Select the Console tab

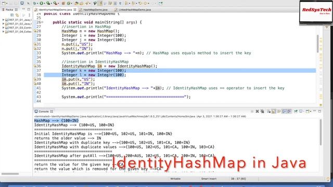point(43,112)
